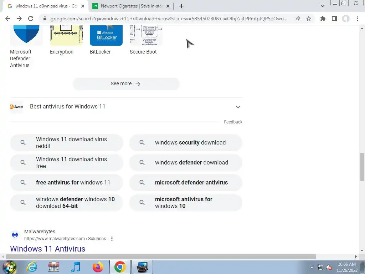Go forward to the next page
The height and width of the screenshot is (274, 365).
(19, 19)
